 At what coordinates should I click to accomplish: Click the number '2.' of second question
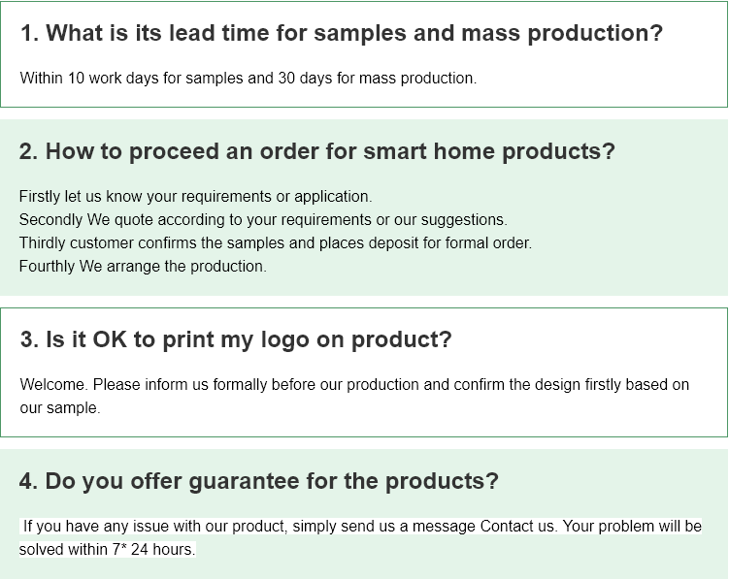point(28,152)
